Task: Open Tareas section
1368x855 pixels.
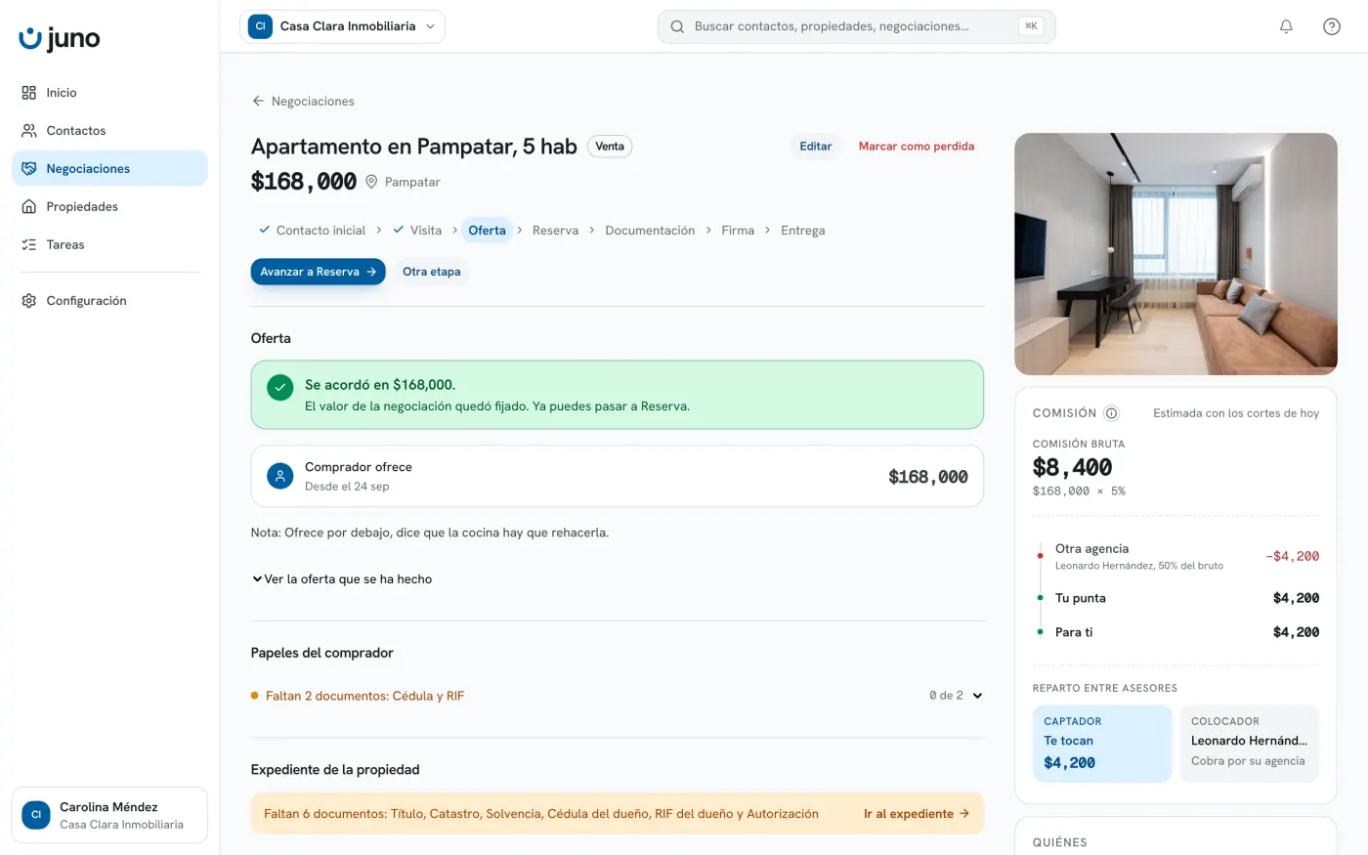Action: coord(109,245)
